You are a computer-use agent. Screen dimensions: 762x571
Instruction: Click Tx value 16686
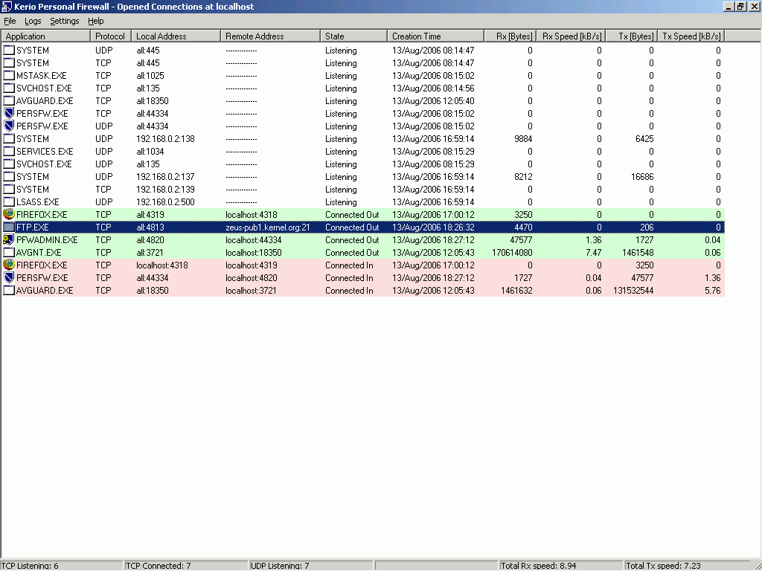pyautogui.click(x=642, y=177)
